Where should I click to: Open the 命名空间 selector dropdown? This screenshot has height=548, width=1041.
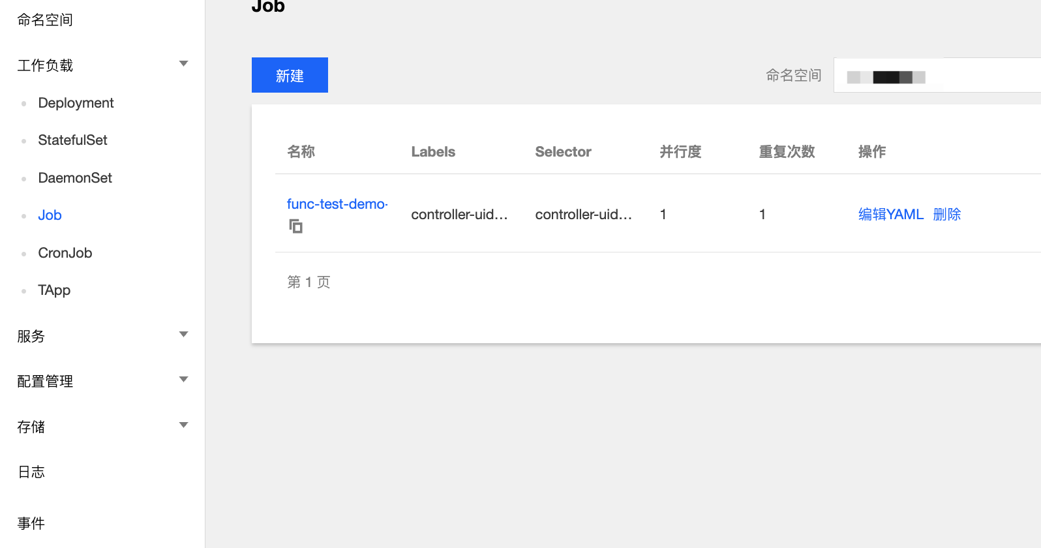coord(937,76)
